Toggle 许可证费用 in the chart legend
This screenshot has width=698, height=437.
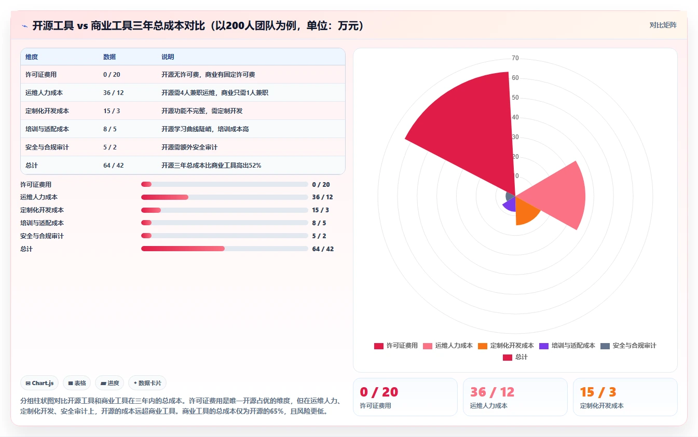click(396, 346)
